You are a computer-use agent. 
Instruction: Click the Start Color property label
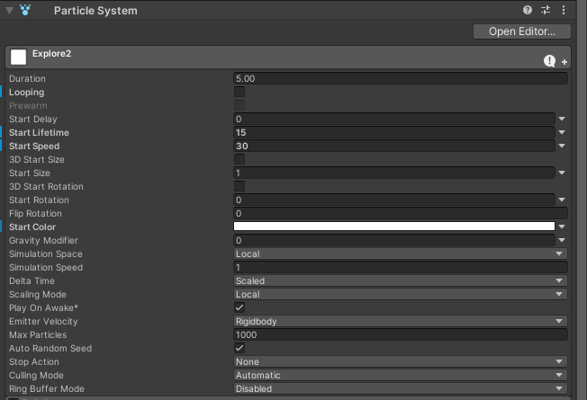[x=32, y=227]
